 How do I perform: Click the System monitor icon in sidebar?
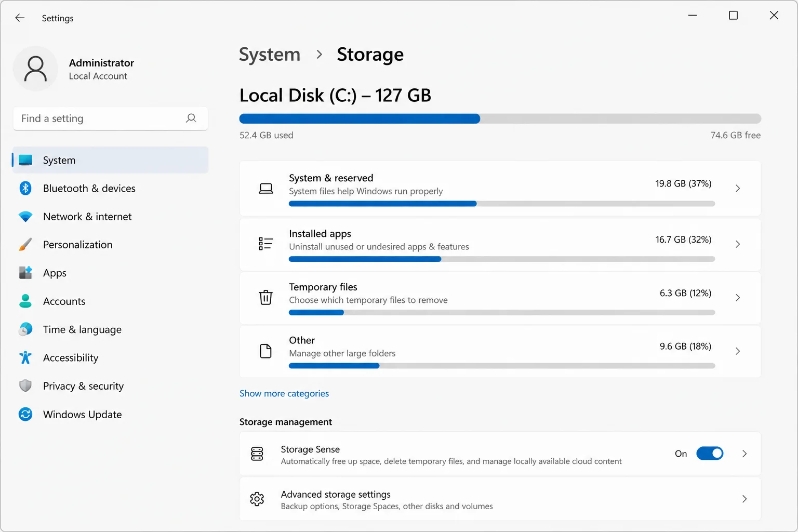pyautogui.click(x=25, y=160)
